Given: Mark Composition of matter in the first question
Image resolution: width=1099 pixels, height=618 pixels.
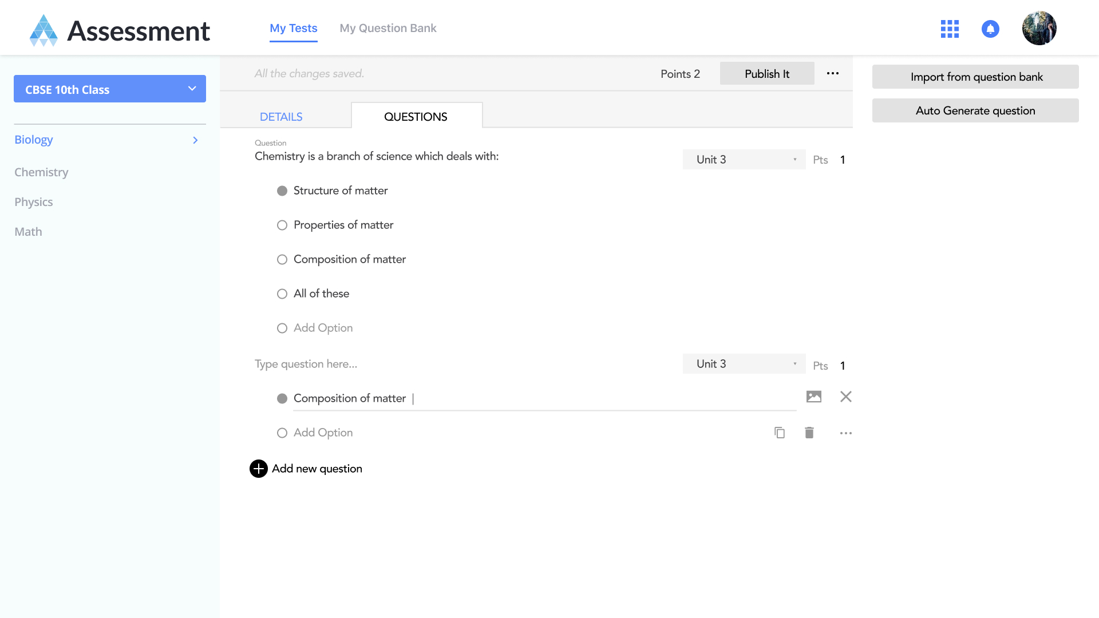Looking at the screenshot, I should click(282, 260).
